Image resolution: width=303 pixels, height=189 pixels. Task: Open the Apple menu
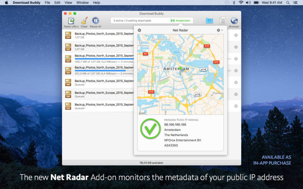click(x=6, y=3)
